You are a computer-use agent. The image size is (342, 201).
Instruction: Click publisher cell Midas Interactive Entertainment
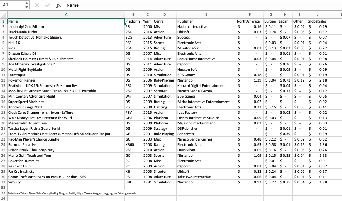[206, 102]
